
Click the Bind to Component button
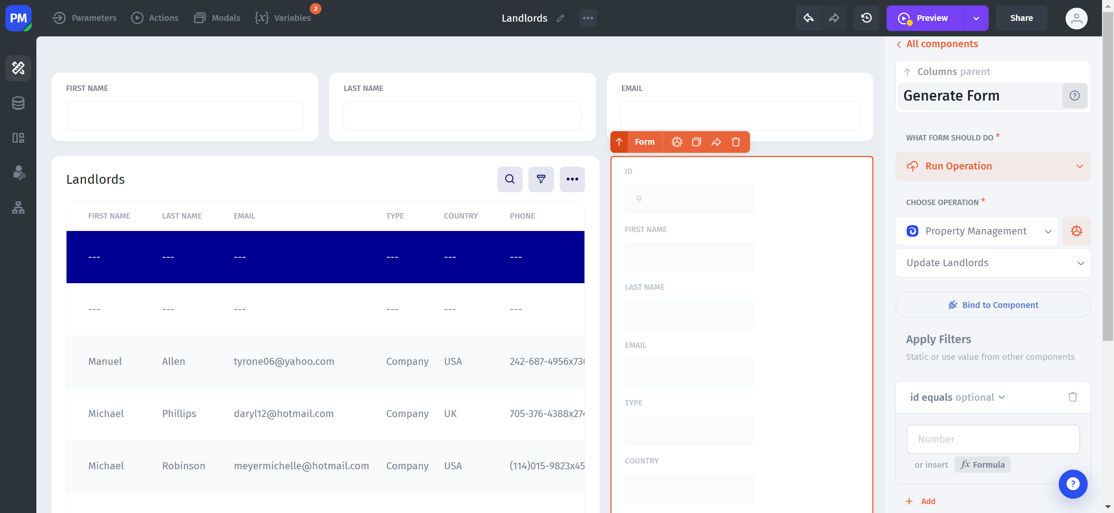[993, 305]
